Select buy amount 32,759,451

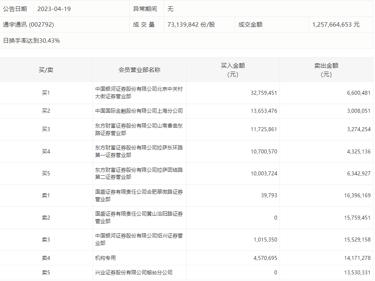coord(264,93)
